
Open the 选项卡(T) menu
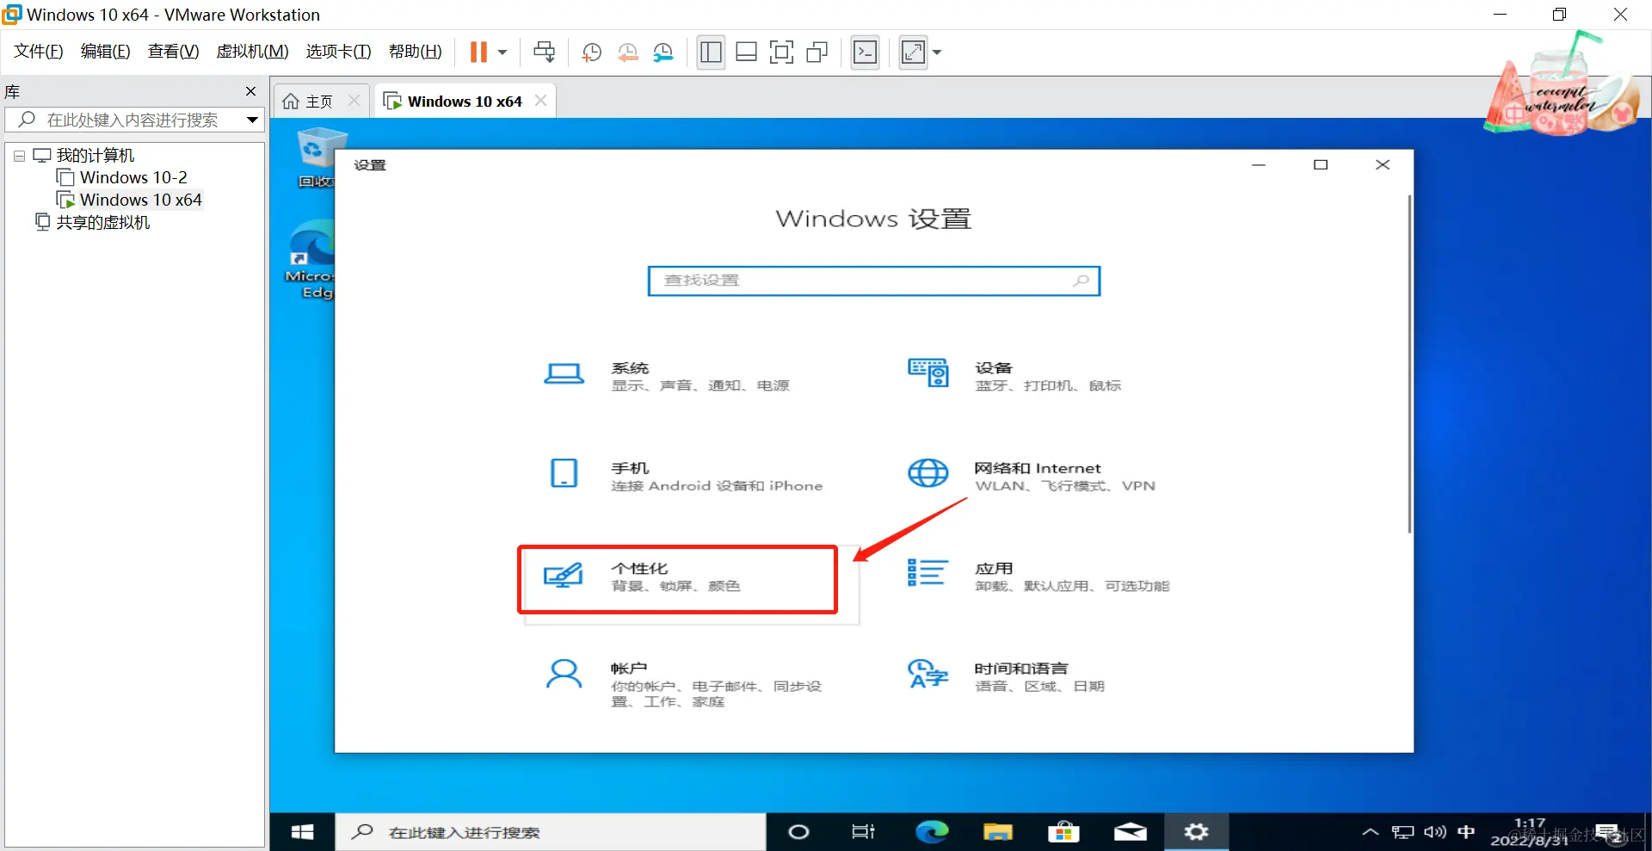(338, 52)
